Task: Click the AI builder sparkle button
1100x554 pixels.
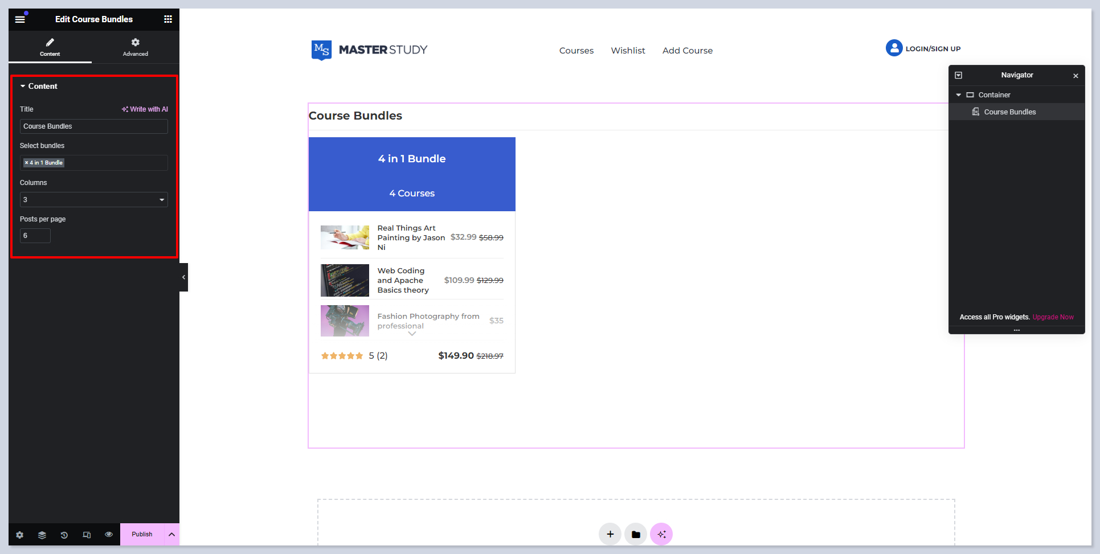Action: tap(661, 534)
